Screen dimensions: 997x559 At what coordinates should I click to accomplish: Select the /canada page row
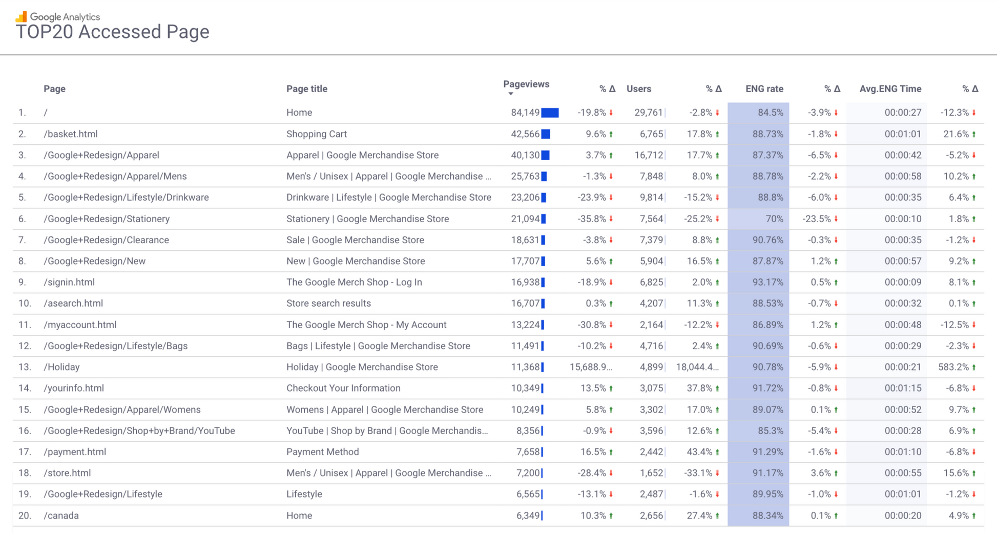[x=61, y=515]
